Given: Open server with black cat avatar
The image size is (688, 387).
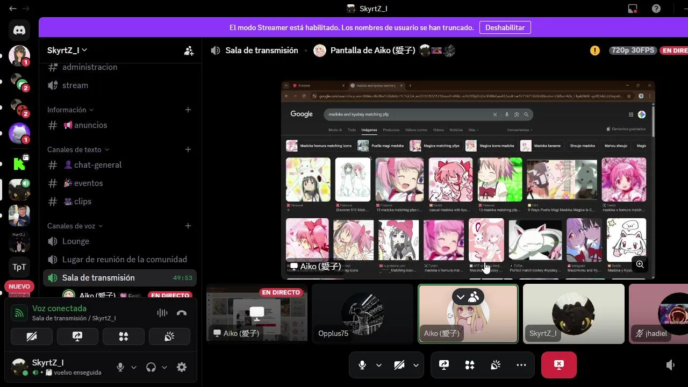Looking at the screenshot, I should click(19, 190).
